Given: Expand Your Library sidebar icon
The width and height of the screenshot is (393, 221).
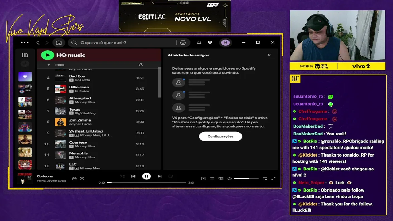Looking at the screenshot, I should (25, 55).
